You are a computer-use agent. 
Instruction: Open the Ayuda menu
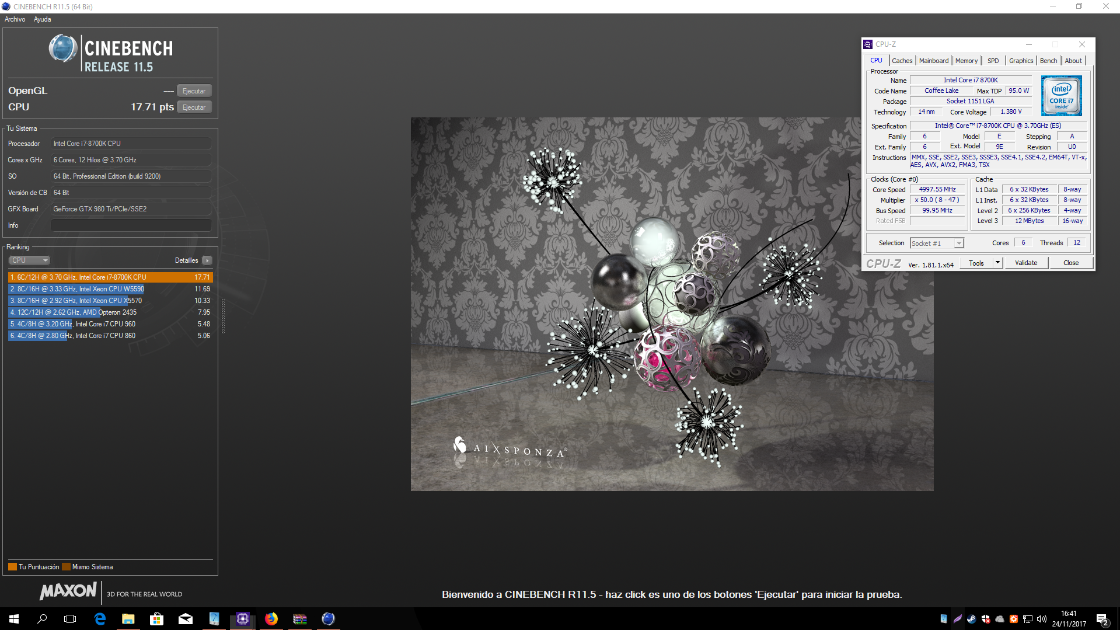coord(43,19)
